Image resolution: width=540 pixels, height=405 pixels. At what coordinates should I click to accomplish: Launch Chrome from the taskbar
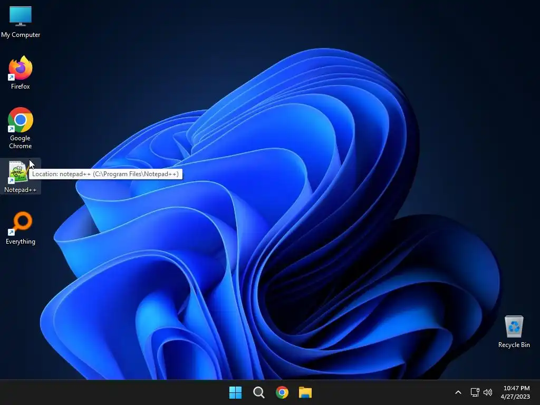282,392
